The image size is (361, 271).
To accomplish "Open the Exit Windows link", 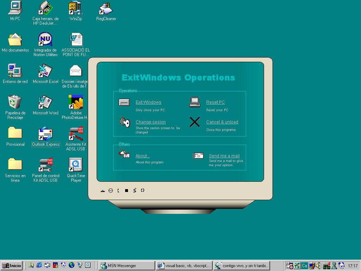I will click(x=148, y=102).
